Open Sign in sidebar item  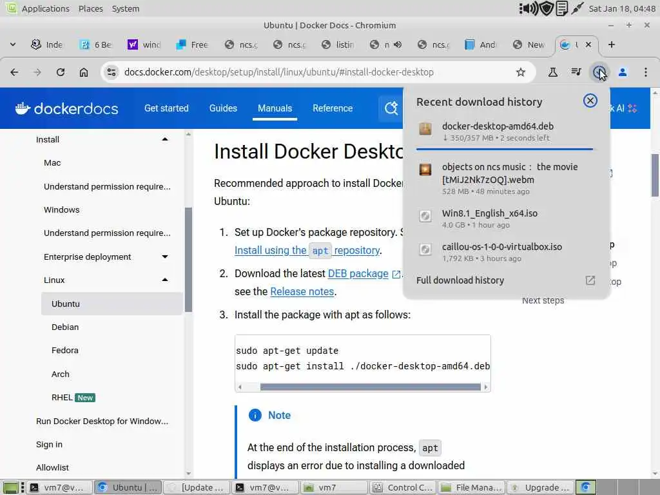(49, 445)
